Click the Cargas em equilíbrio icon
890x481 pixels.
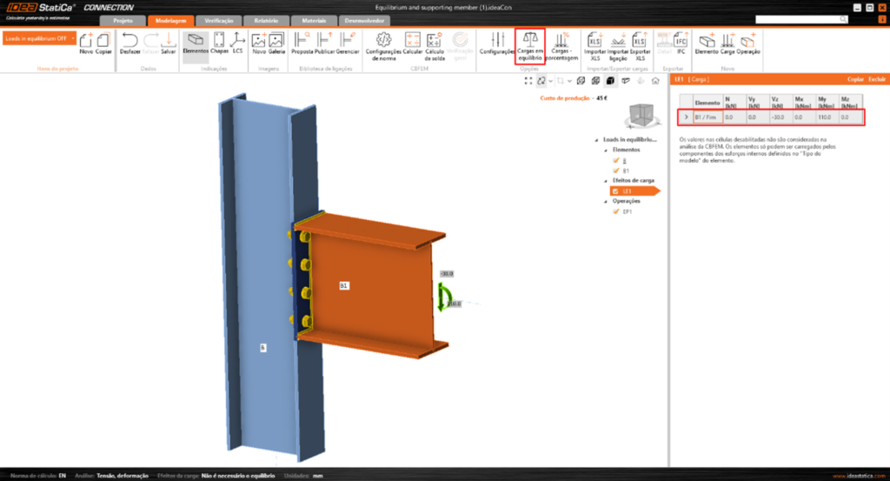530,40
